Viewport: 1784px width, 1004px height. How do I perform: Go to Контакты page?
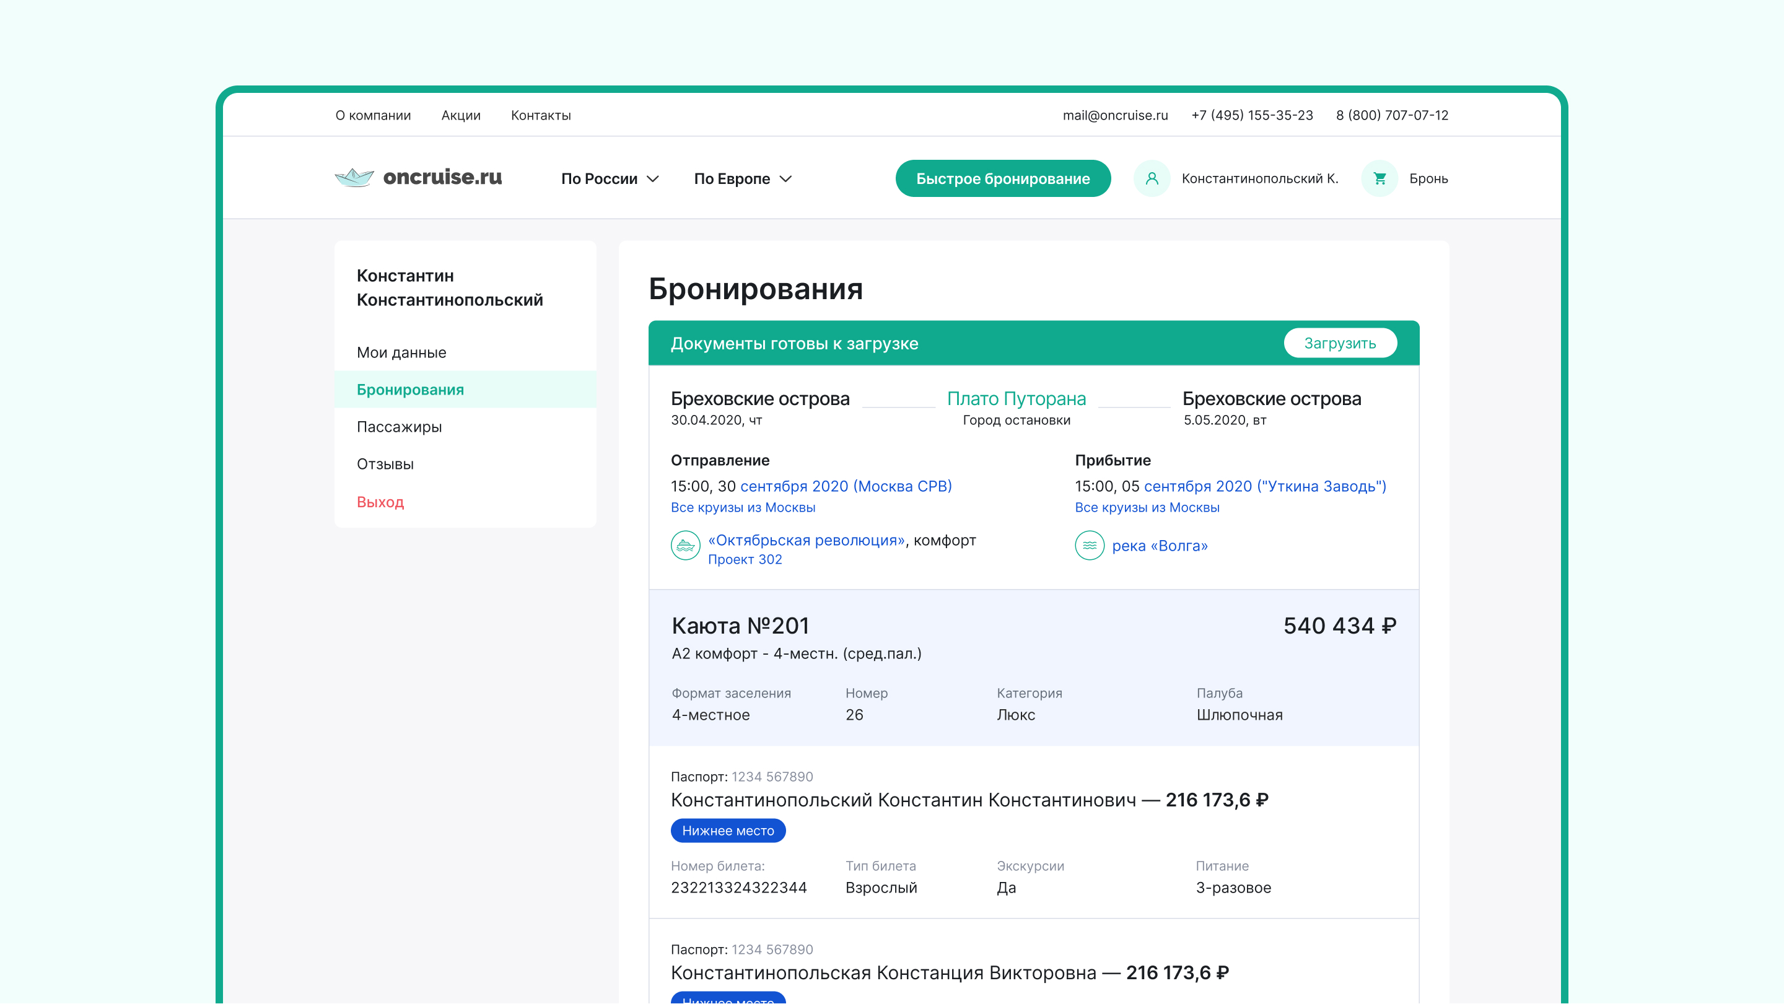point(541,115)
